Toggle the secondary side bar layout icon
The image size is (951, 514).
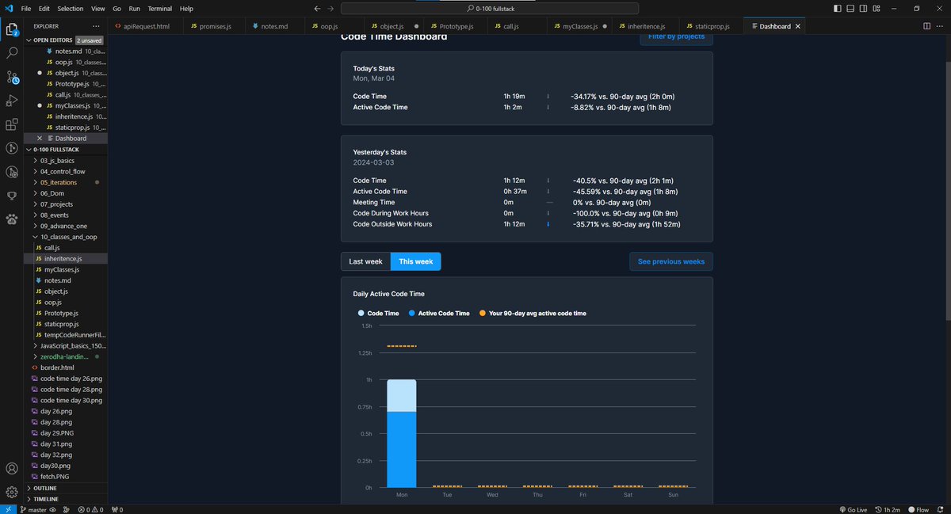tap(863, 8)
